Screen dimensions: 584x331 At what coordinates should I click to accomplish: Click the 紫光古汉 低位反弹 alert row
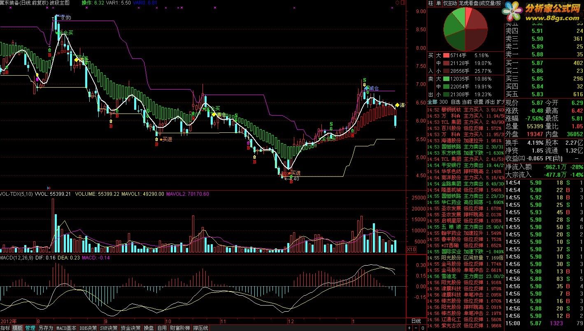(x=466, y=326)
